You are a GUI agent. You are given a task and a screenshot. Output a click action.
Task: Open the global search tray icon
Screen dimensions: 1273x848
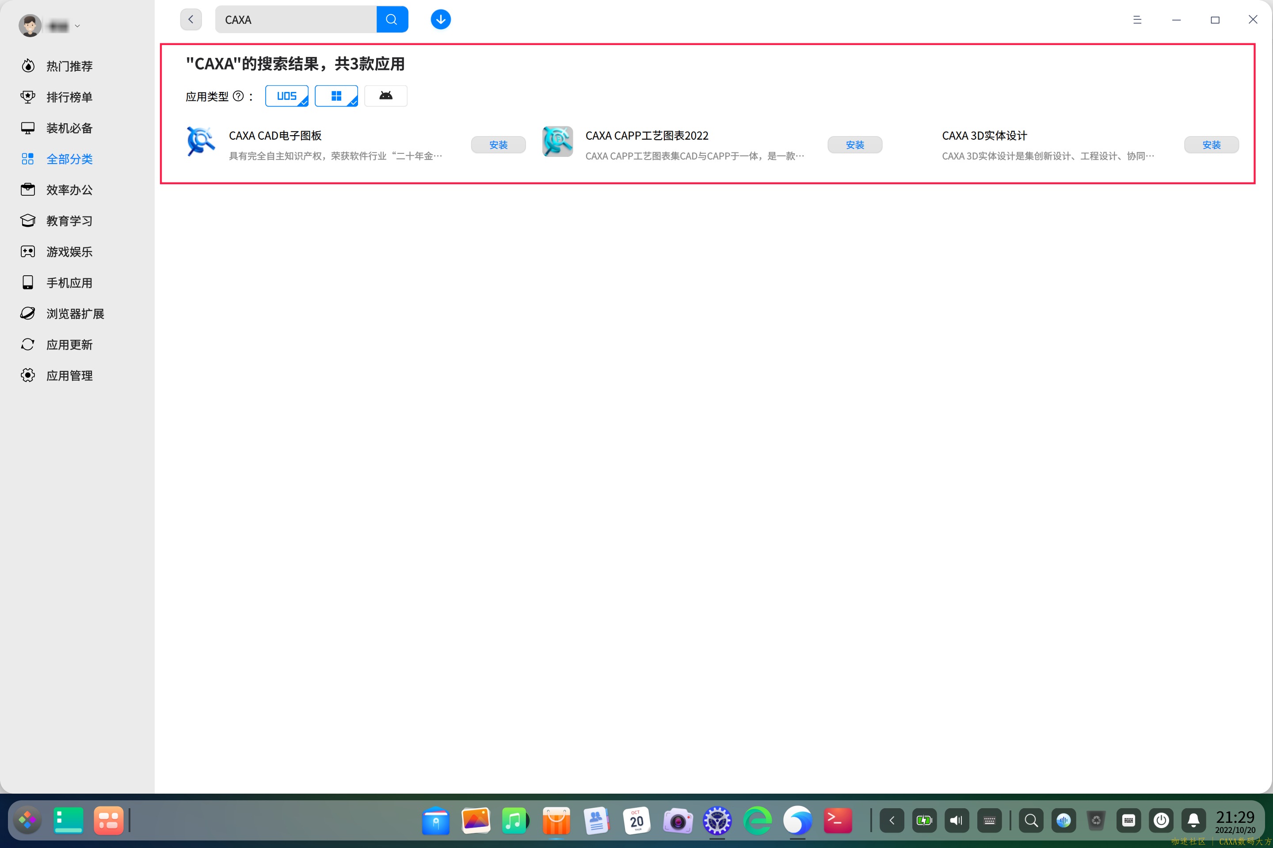pos(1031,821)
